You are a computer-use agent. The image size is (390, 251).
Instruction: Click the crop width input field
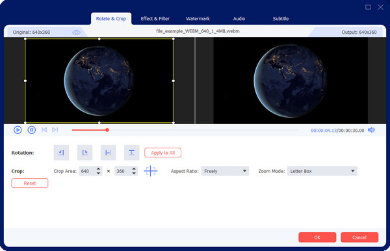pyautogui.click(x=88, y=171)
